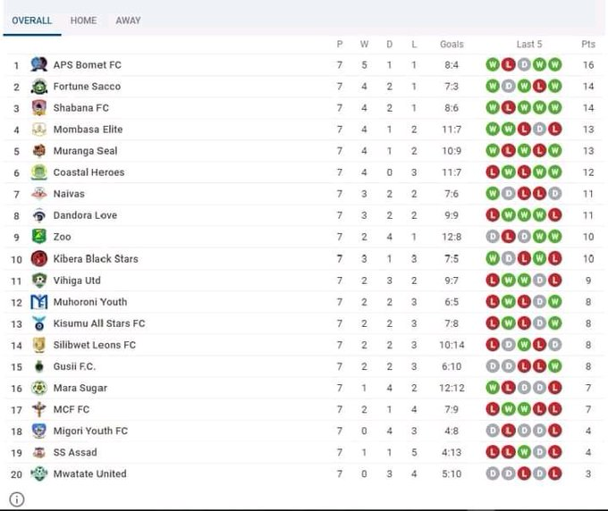
Task: Click Coastal Heroes' first red L result
Action: click(x=493, y=172)
